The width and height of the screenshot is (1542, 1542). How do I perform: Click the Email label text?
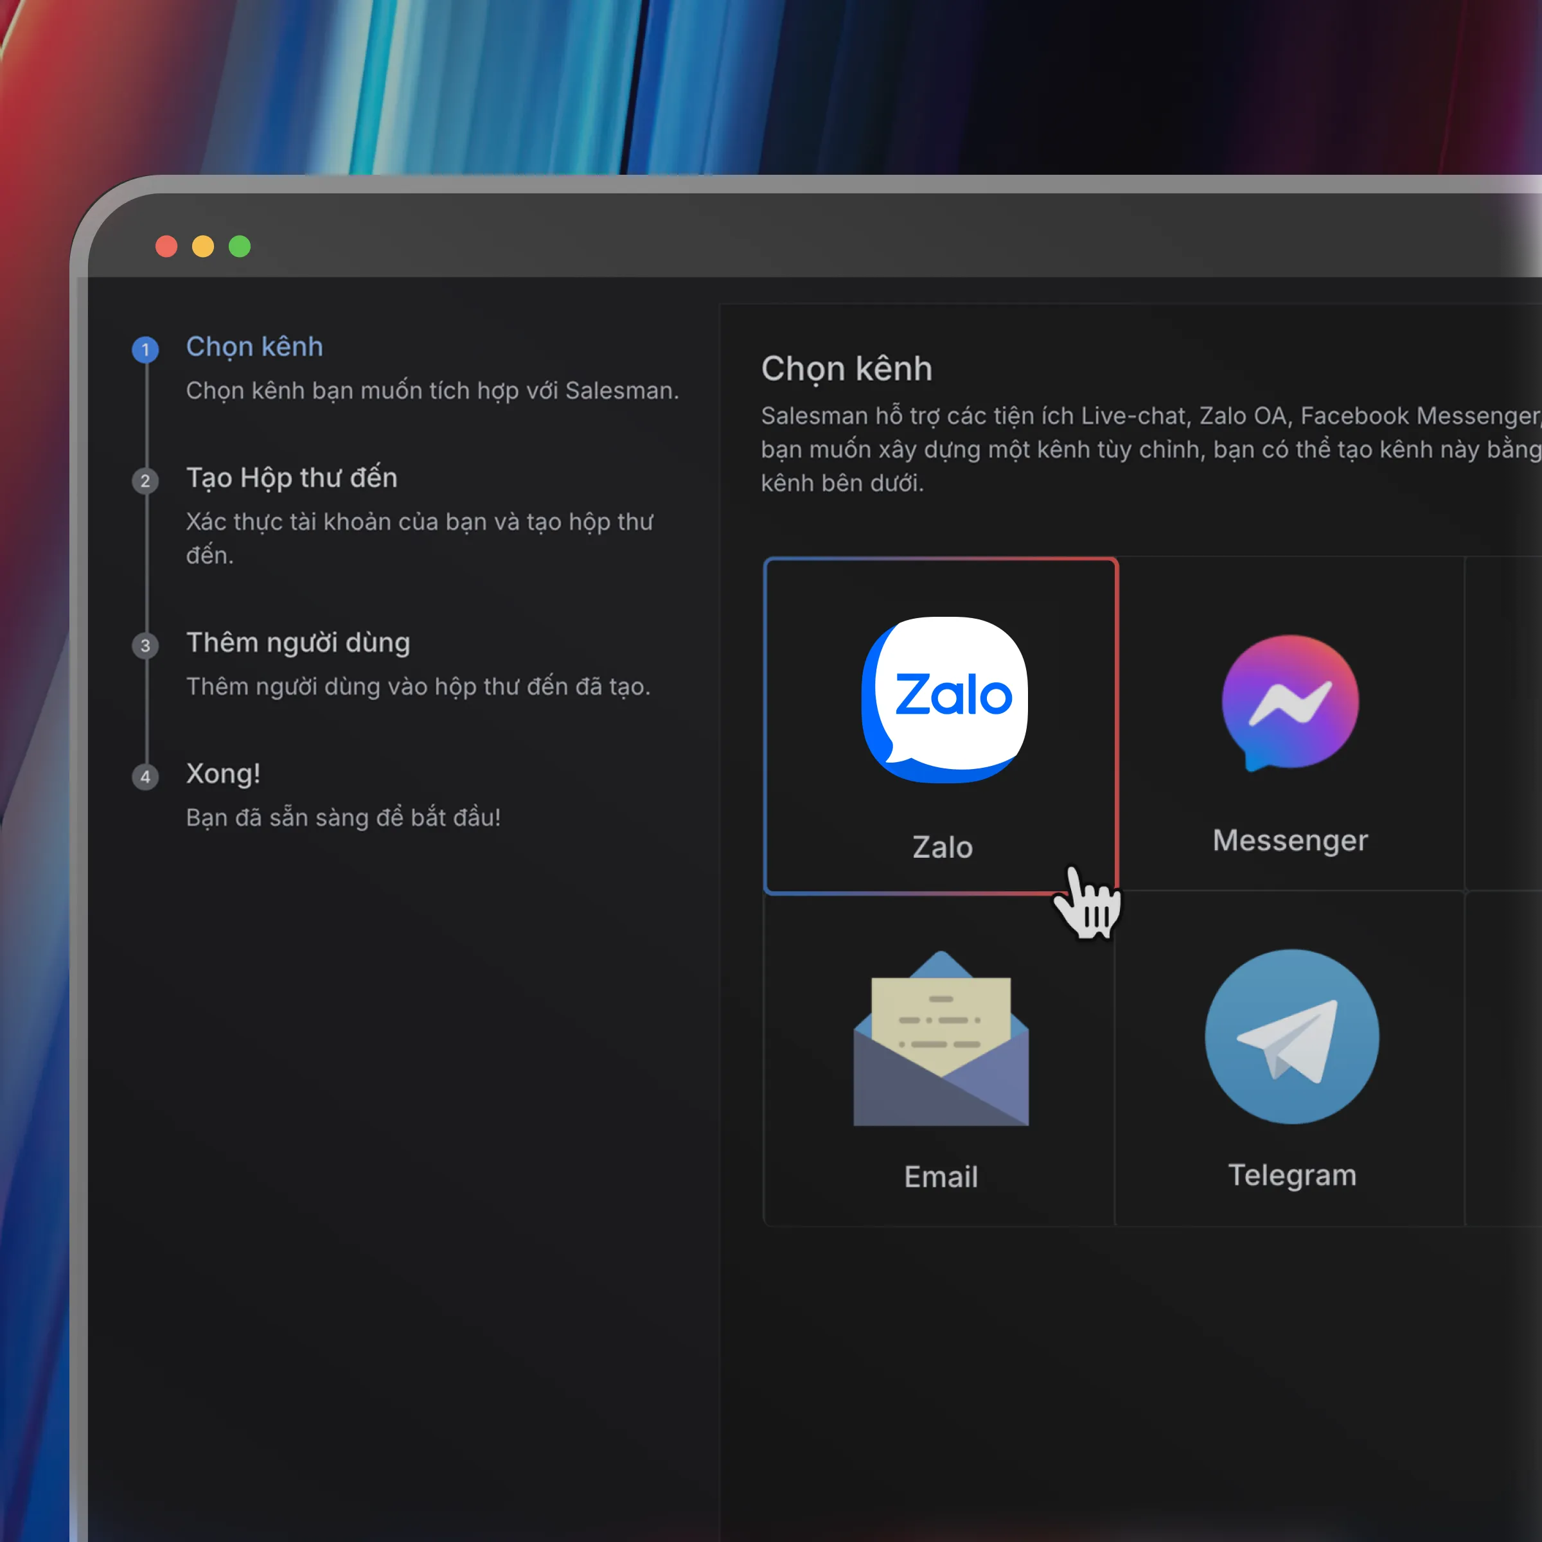click(941, 1176)
